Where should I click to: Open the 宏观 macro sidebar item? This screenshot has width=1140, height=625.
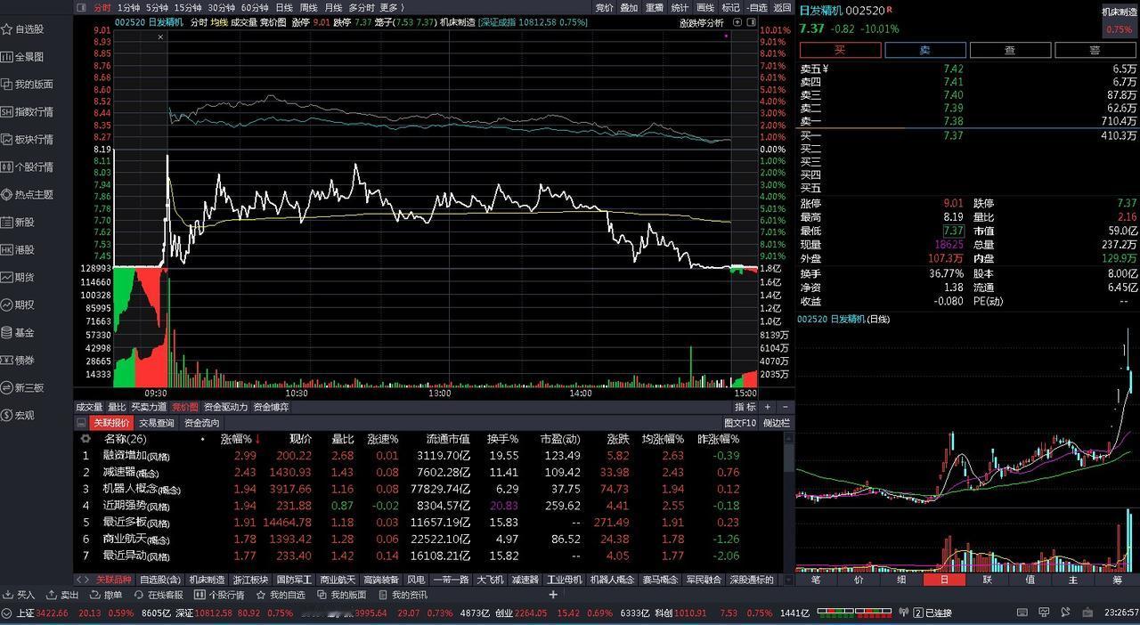pyautogui.click(x=18, y=416)
